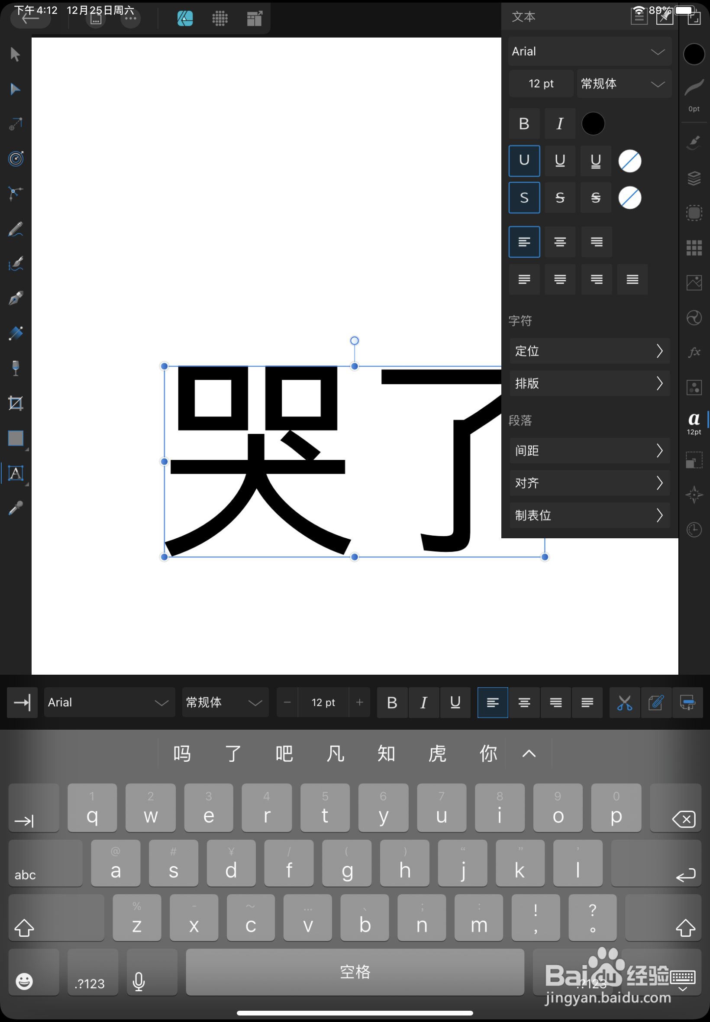Switch to the Export persona
Screen dimensions: 710x1022
(x=255, y=18)
